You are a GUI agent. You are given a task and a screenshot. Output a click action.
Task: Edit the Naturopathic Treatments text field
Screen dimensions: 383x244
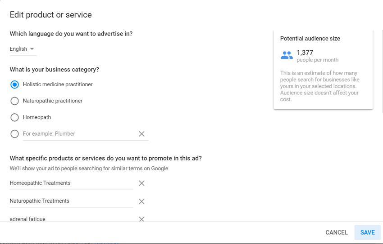click(x=71, y=201)
